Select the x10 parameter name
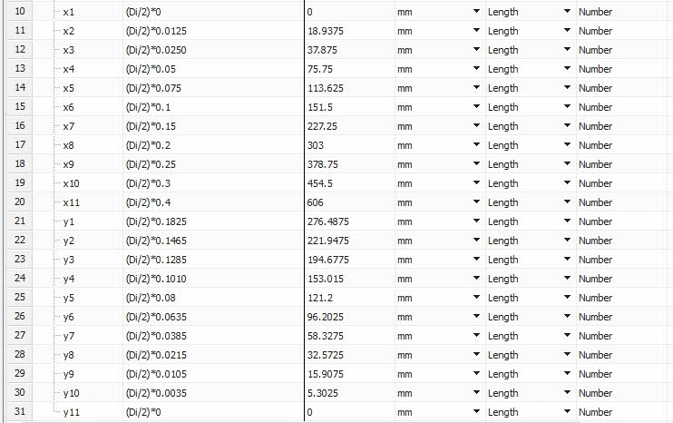 point(72,183)
